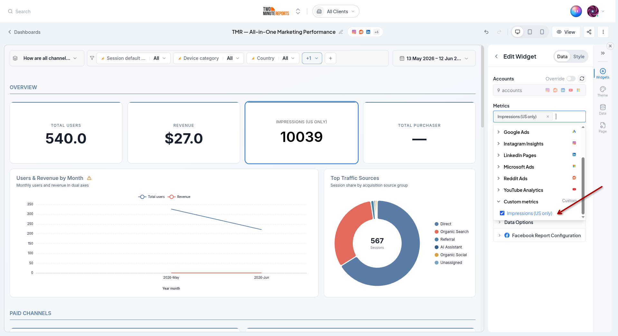Add a new filter with plus button
The height and width of the screenshot is (336, 618).
point(331,58)
